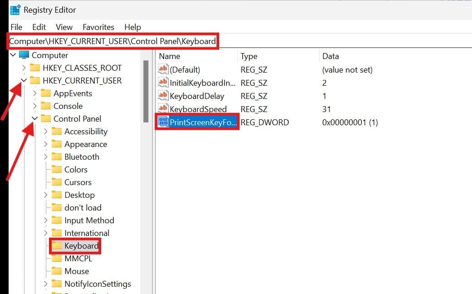Select the Computer monitor icon
Image resolution: width=472 pixels, height=294 pixels.
click(24, 55)
